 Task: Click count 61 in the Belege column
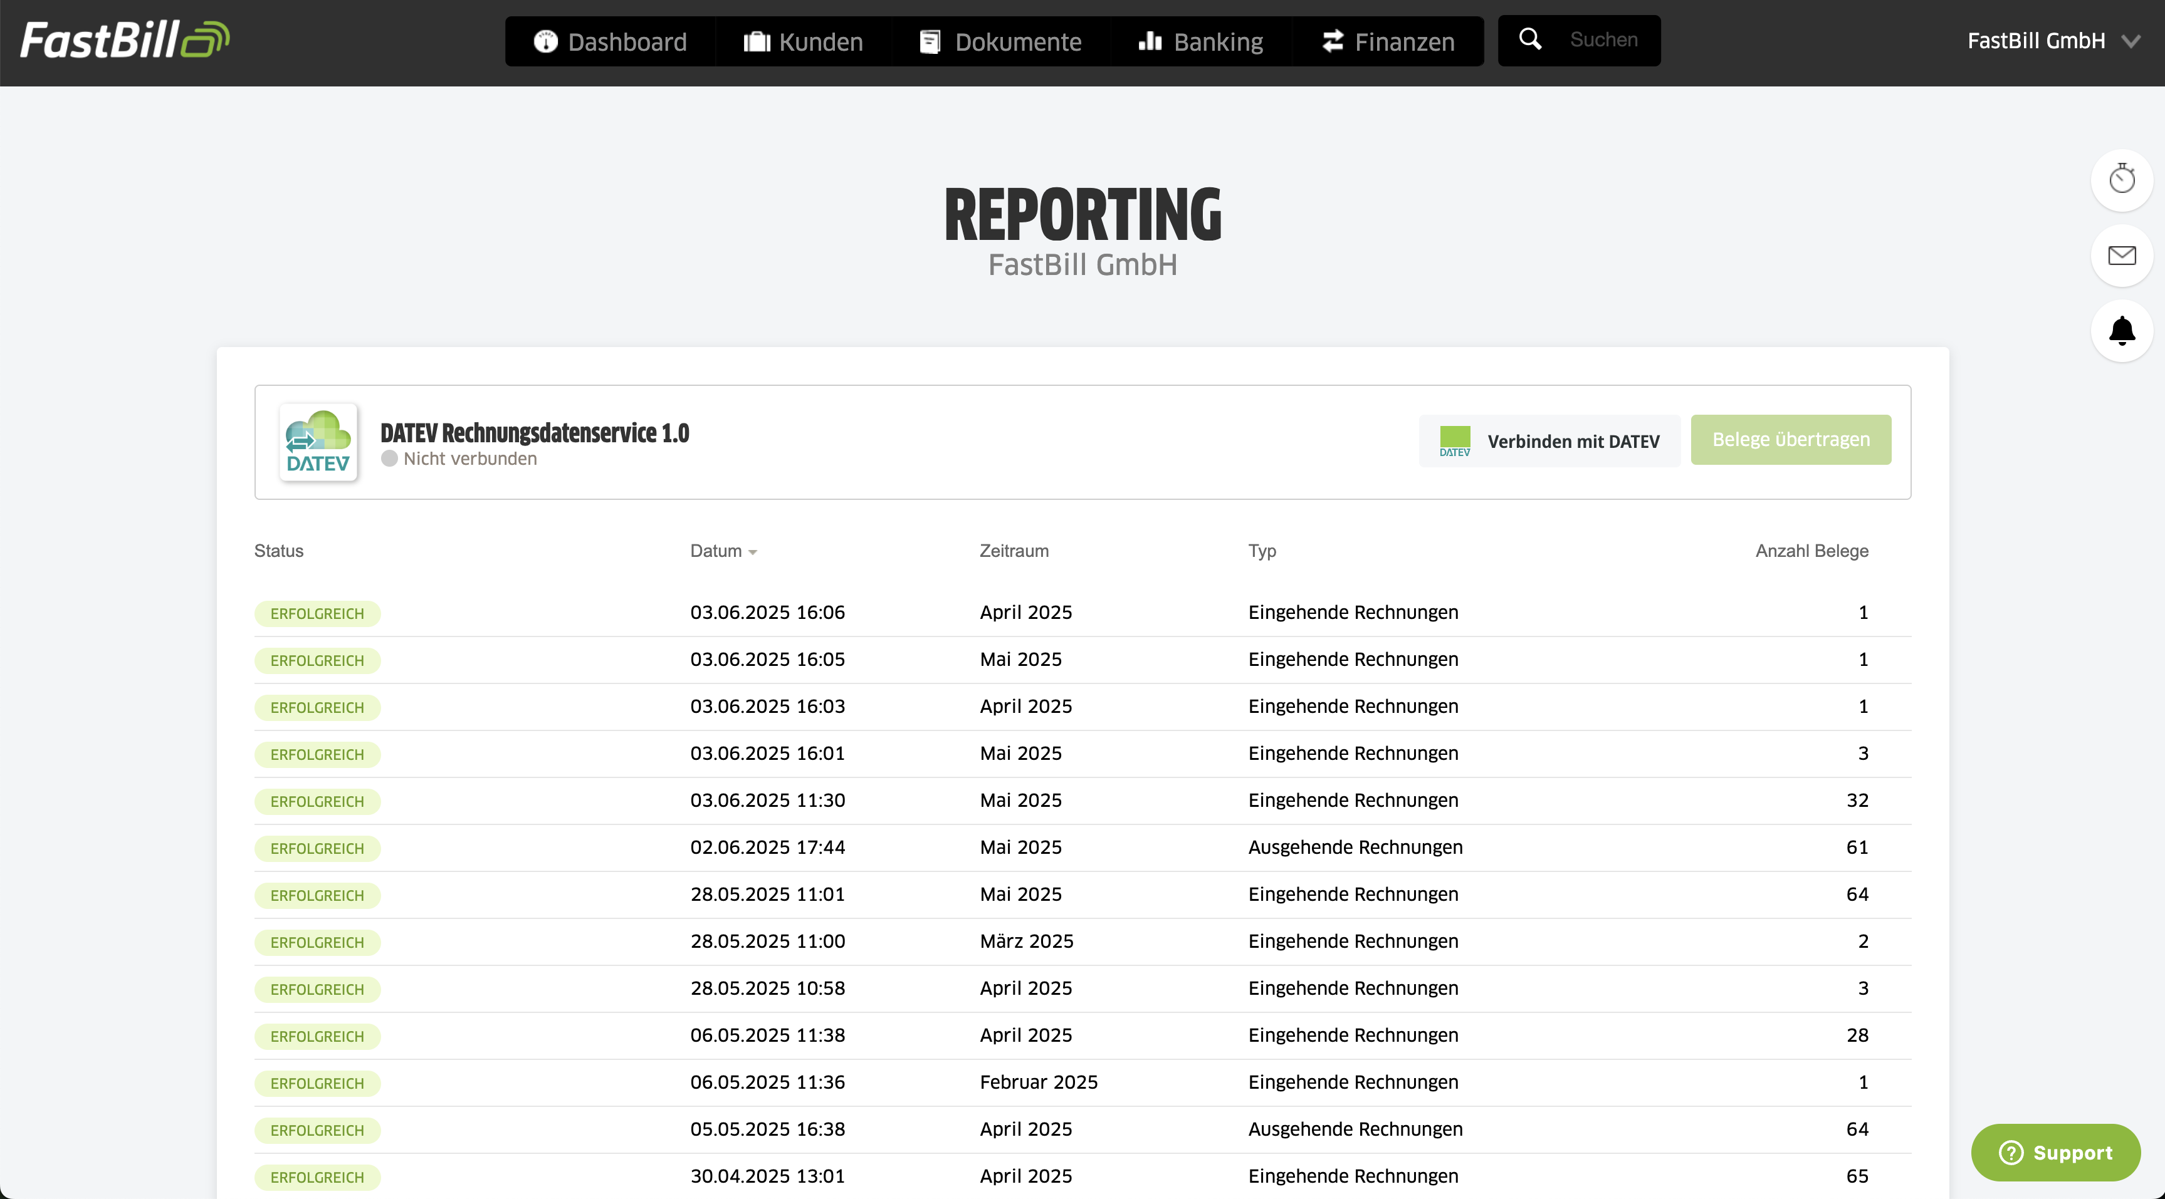tap(1857, 848)
